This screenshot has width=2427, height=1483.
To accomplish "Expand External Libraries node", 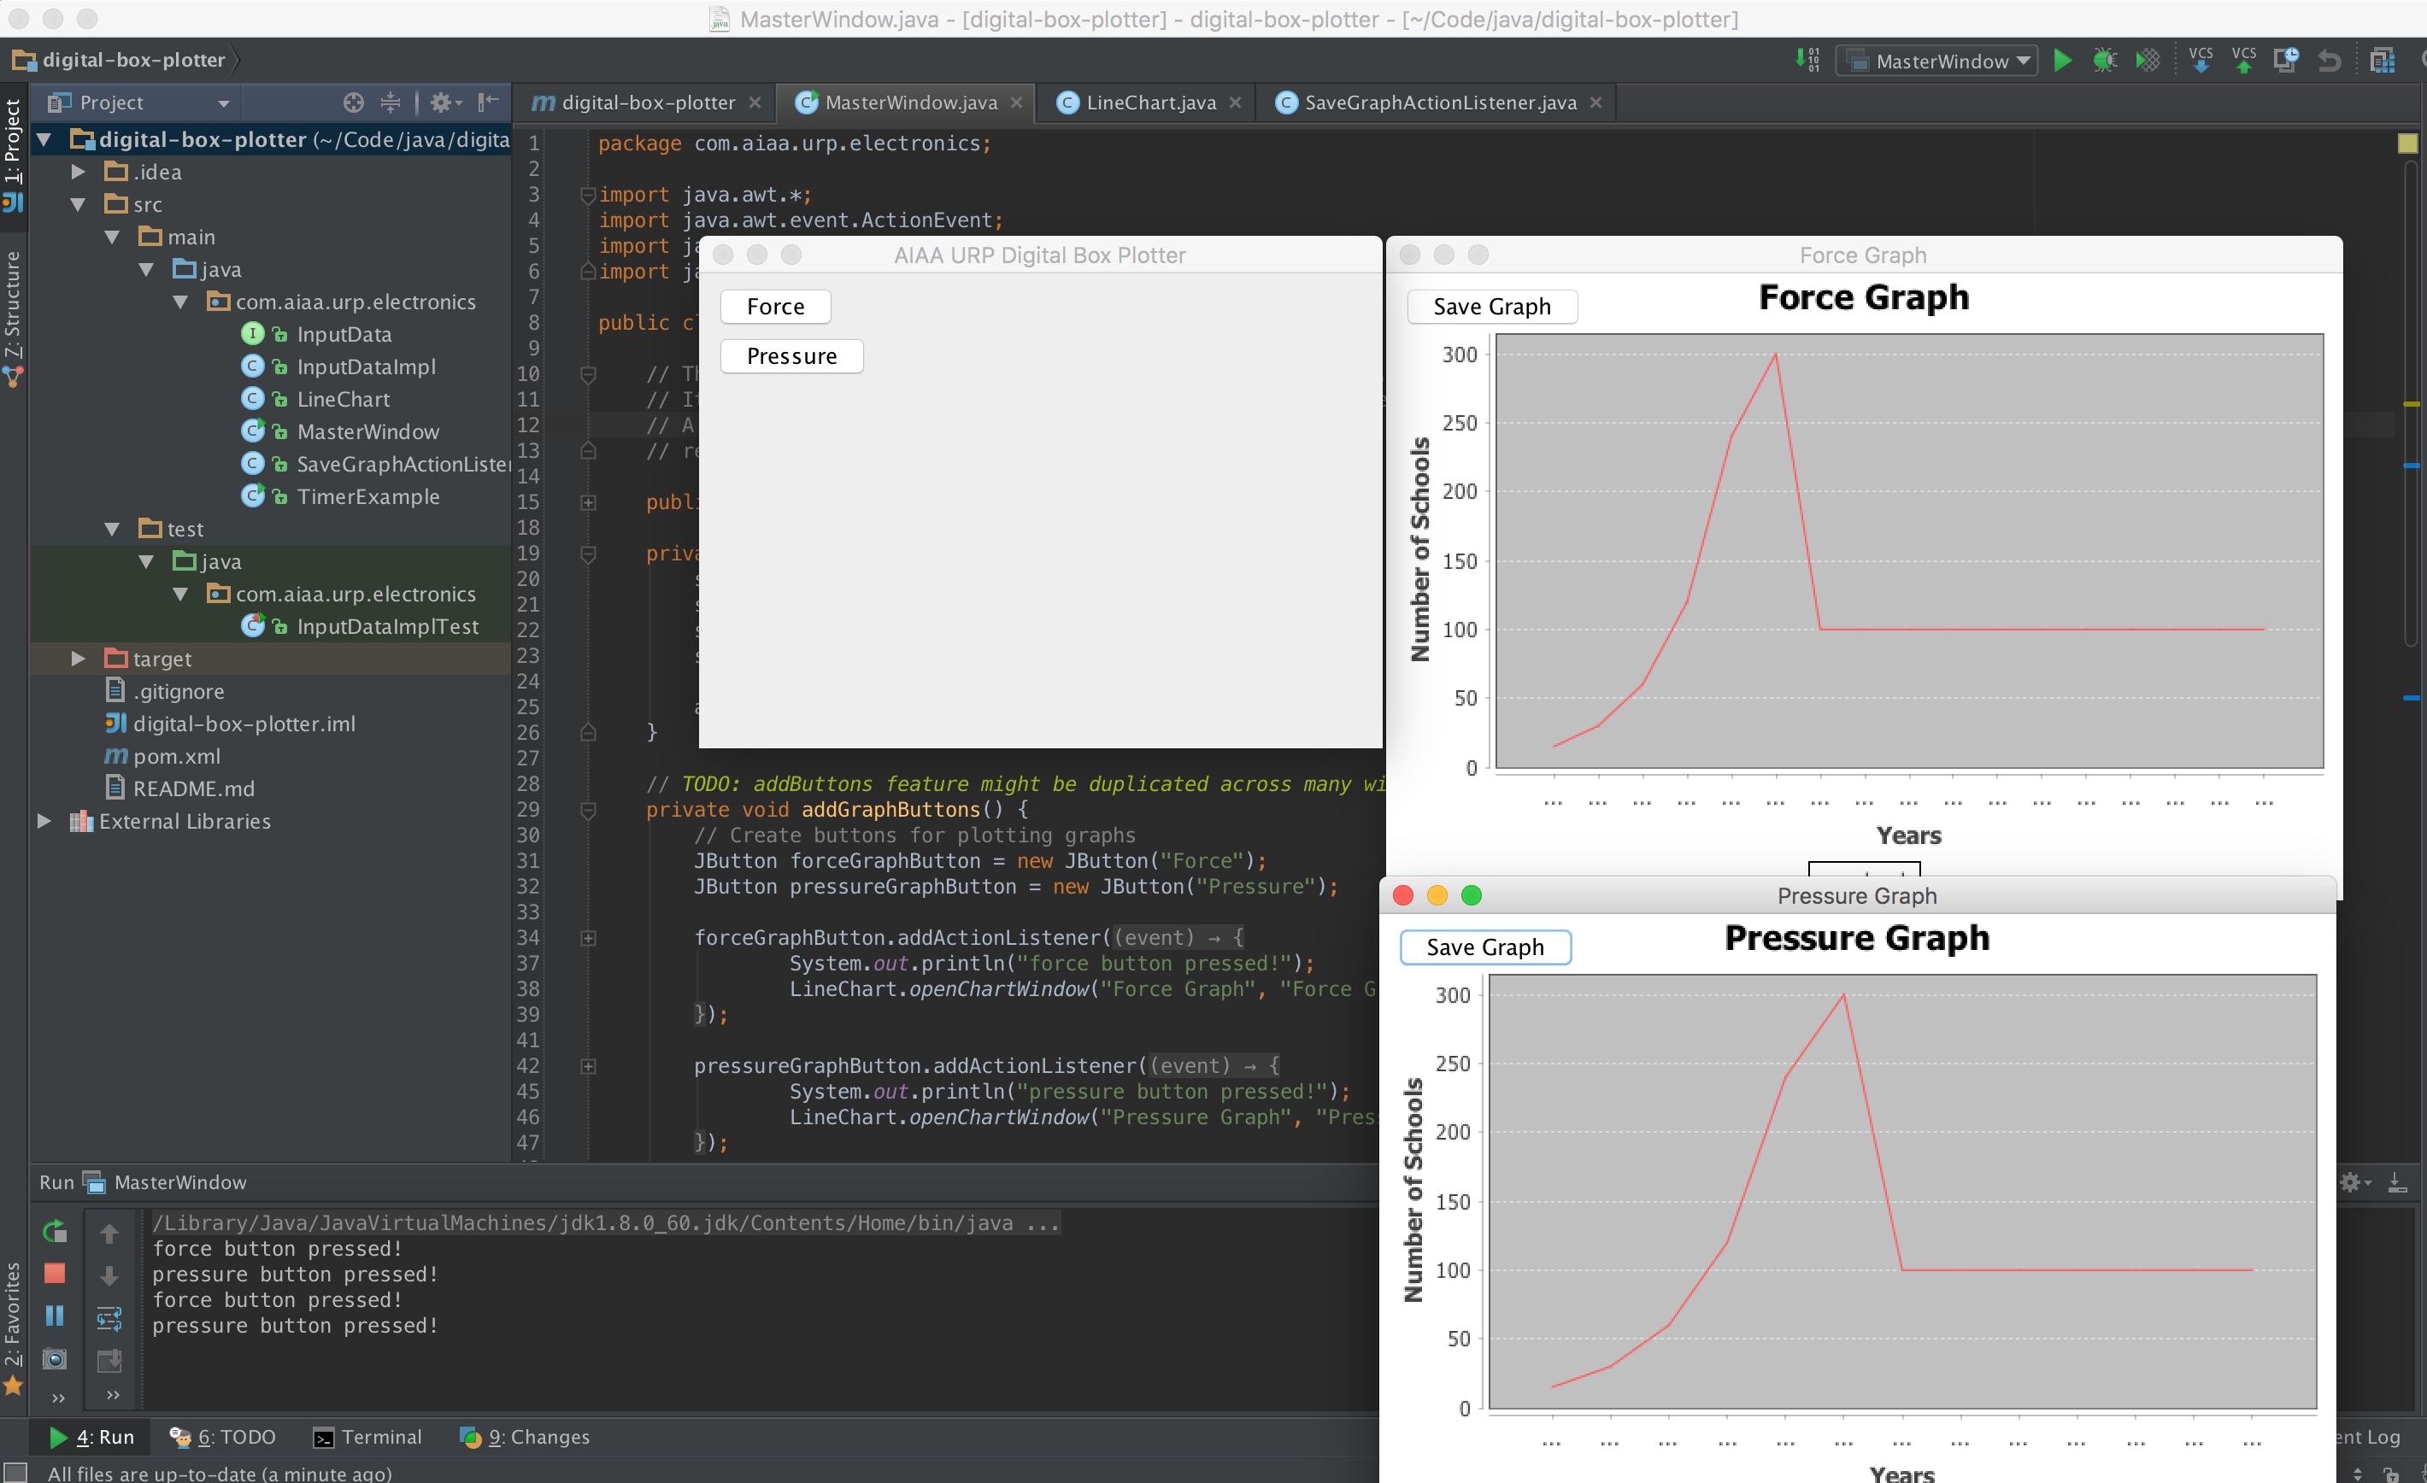I will [44, 821].
